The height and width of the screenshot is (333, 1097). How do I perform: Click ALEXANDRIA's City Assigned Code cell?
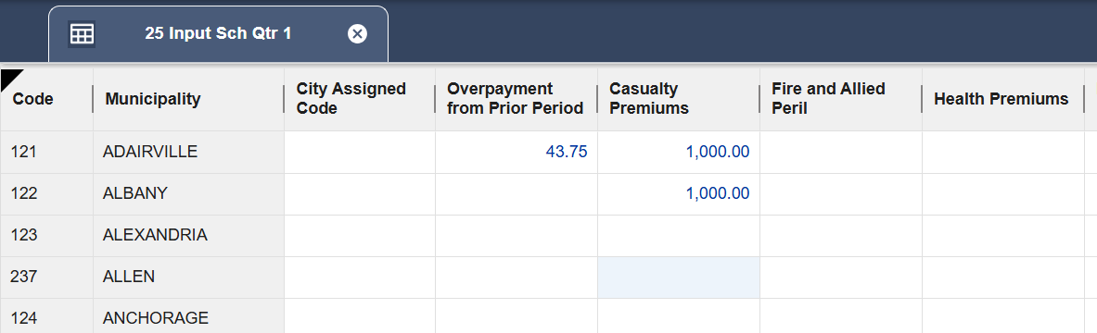coord(360,236)
